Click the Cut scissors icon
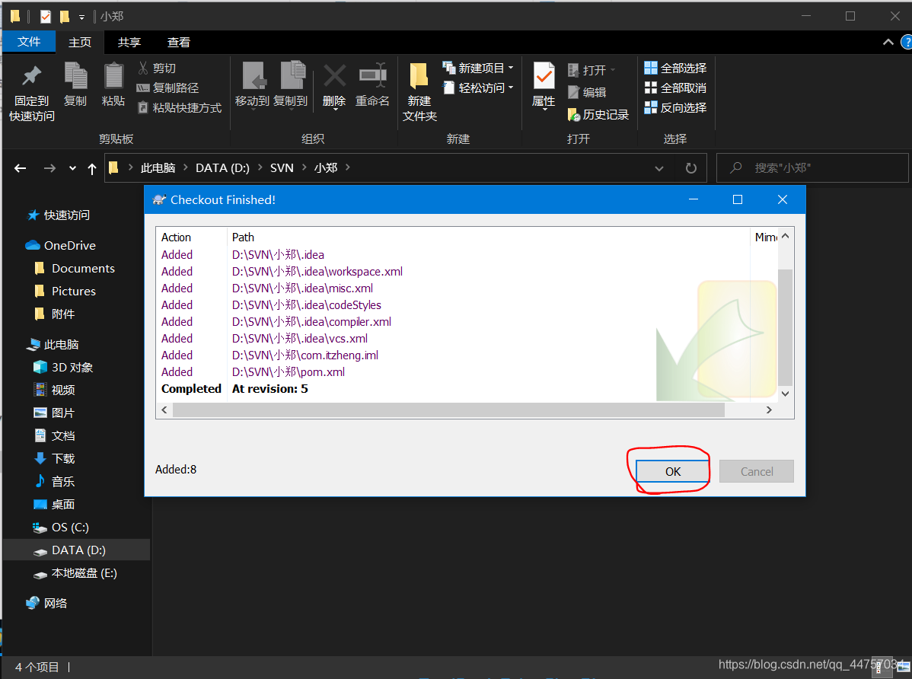The image size is (912, 679). (x=143, y=69)
